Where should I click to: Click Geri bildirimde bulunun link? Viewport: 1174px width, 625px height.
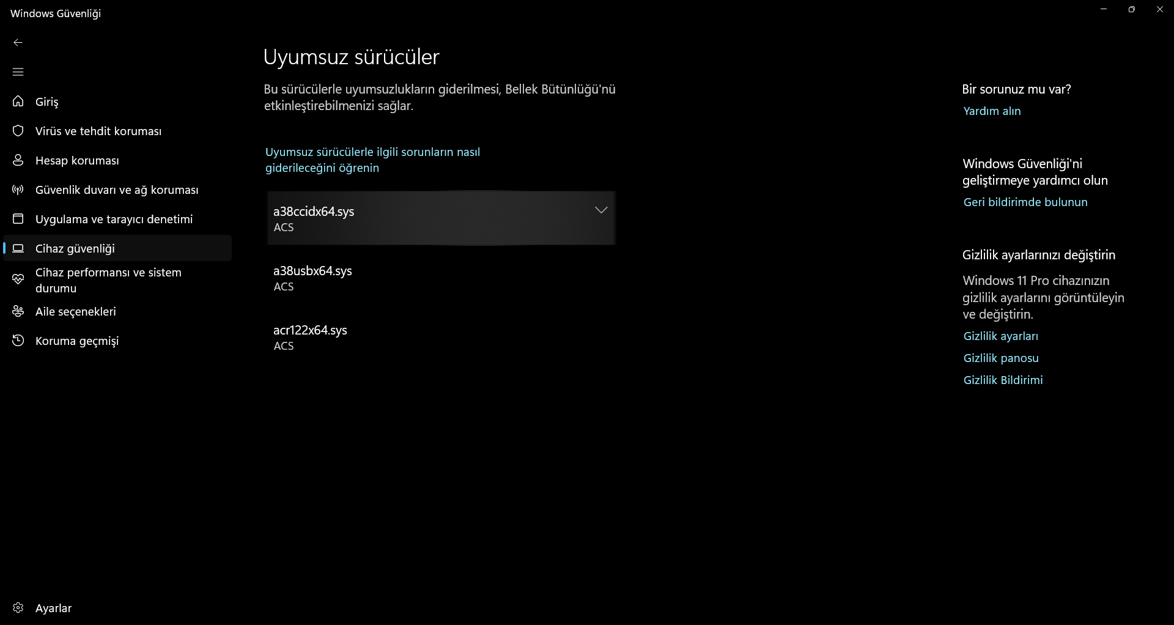(x=1025, y=202)
